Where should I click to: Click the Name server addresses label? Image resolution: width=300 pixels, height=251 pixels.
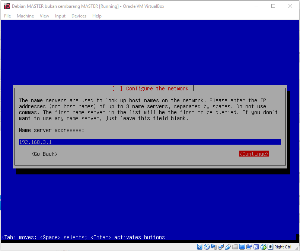click(x=51, y=130)
